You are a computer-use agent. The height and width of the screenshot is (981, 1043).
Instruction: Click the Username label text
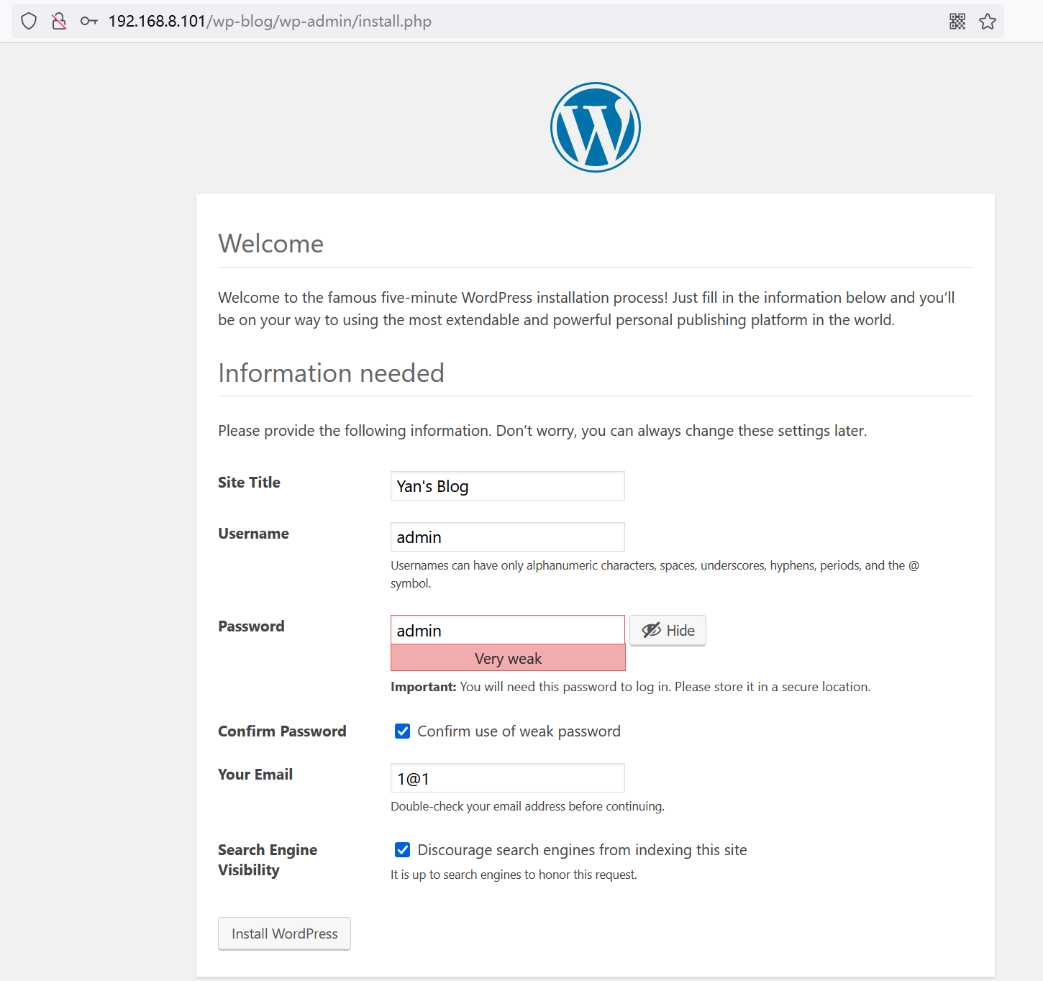point(253,534)
